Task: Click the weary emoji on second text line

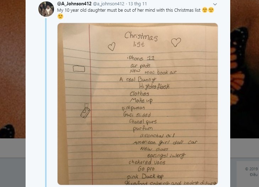Action: pyautogui.click(x=60, y=16)
